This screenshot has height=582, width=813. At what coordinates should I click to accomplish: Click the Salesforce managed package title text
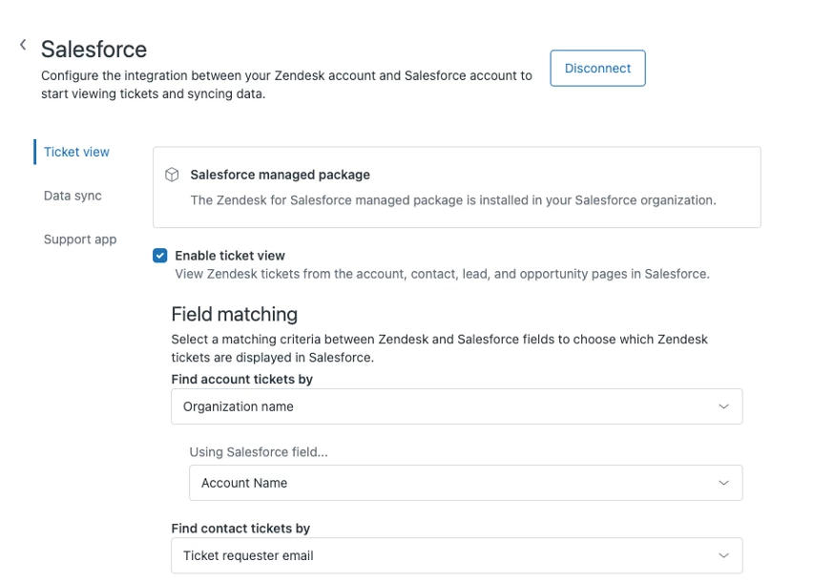280,175
